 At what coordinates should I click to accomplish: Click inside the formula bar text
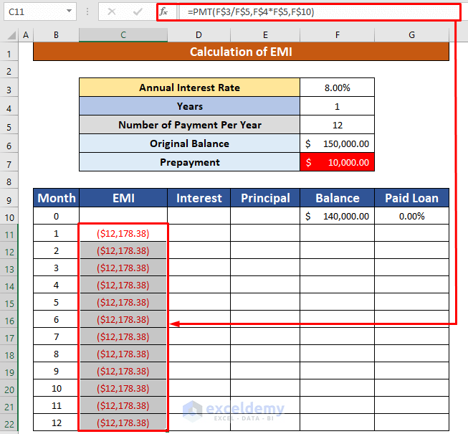[x=251, y=12]
